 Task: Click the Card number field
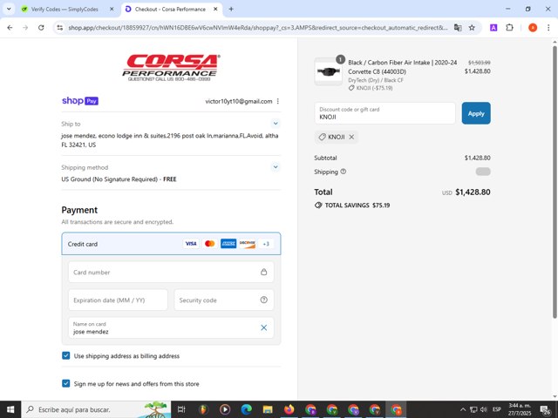(x=171, y=272)
